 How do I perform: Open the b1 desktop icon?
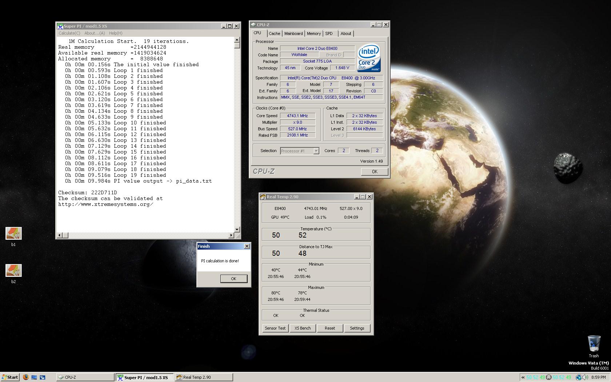pos(13,234)
